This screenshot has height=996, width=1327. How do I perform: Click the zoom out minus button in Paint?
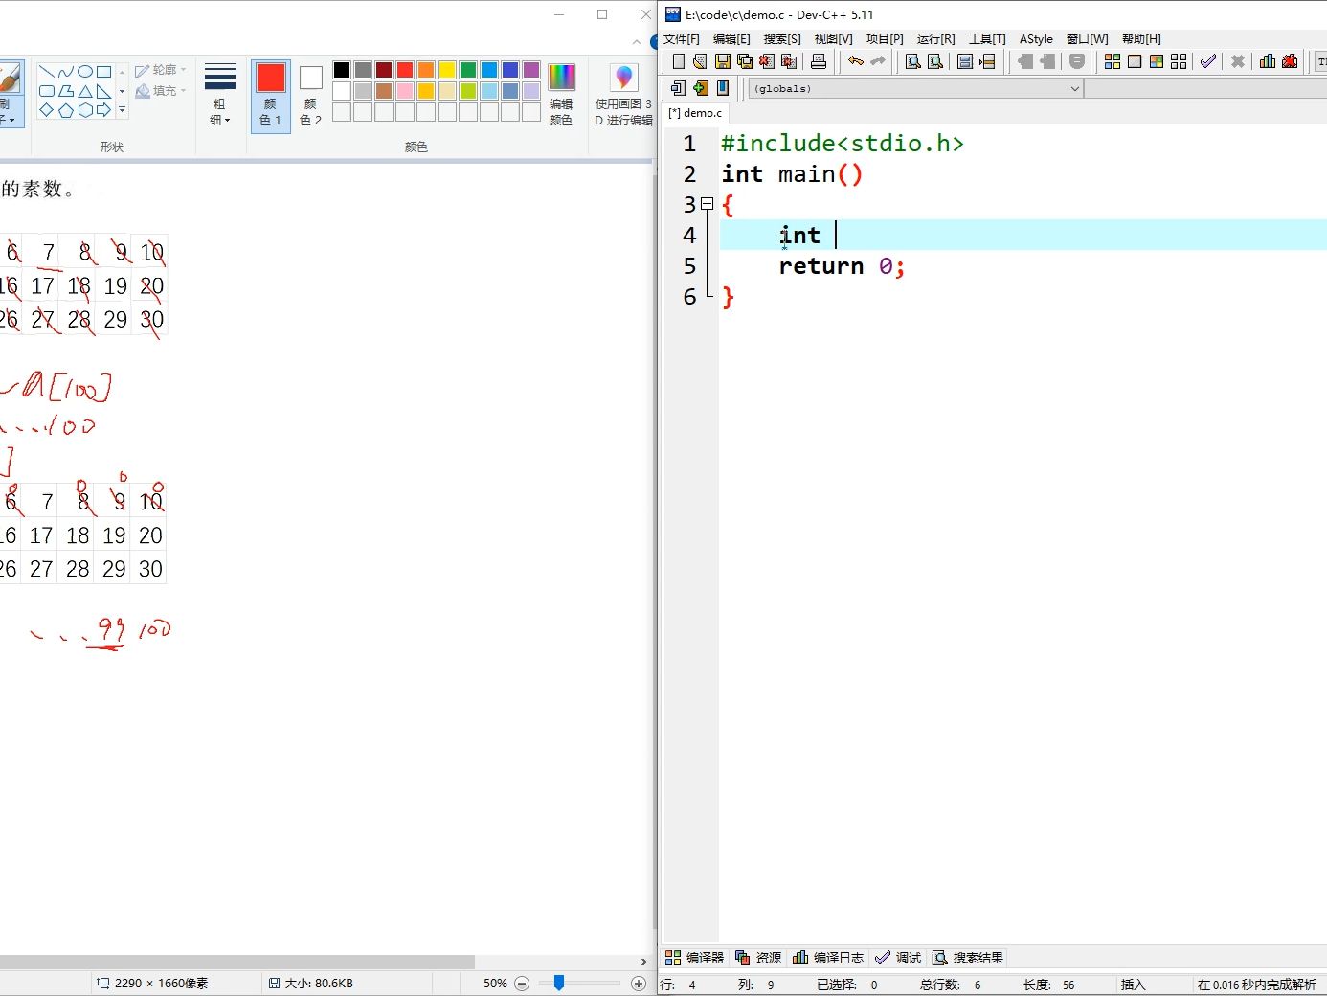click(x=522, y=984)
